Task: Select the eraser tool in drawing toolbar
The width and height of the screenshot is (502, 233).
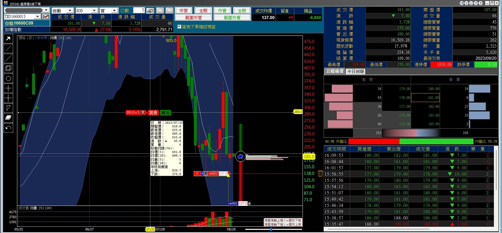Action: [x=8, y=118]
